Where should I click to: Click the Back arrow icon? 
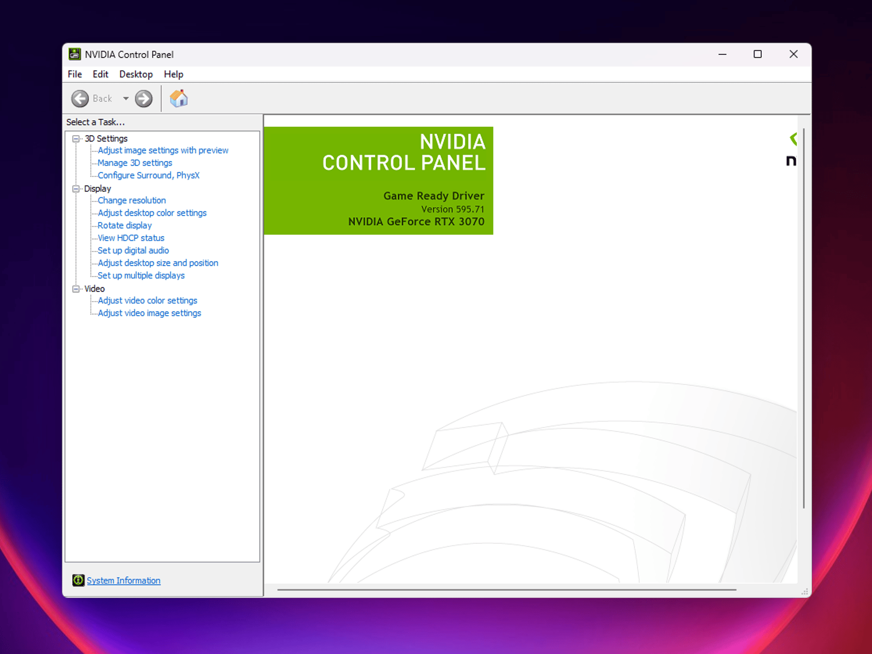pos(80,99)
